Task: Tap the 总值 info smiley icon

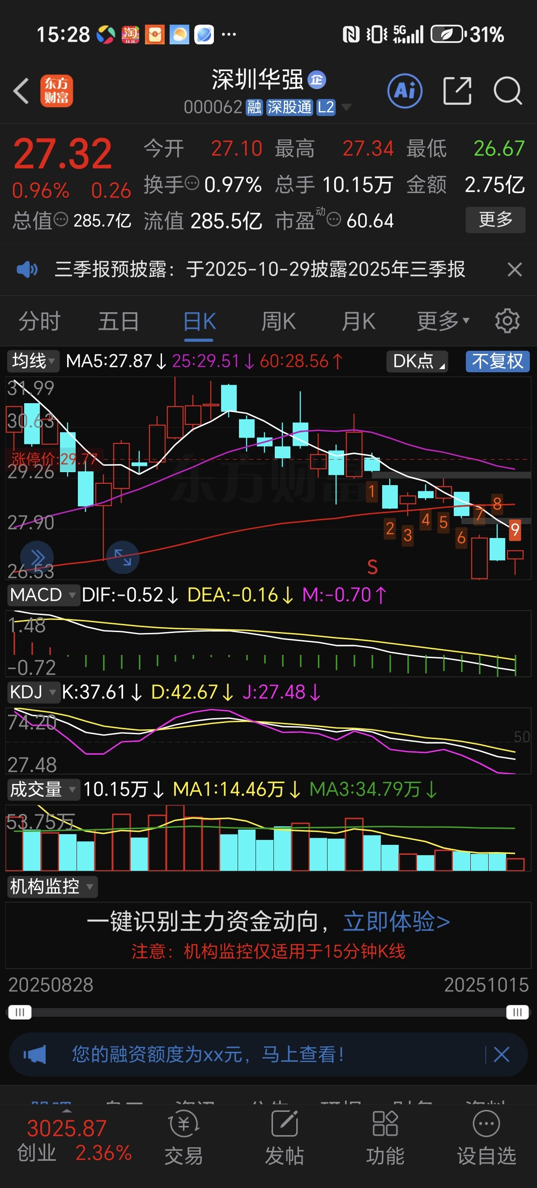Action: point(61,220)
